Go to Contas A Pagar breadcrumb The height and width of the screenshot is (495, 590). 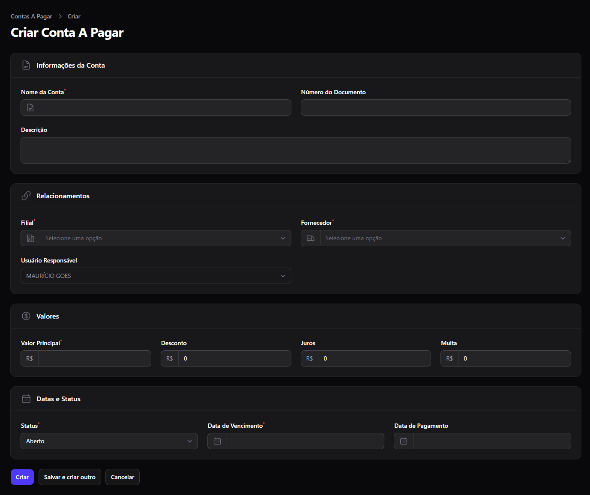[31, 16]
